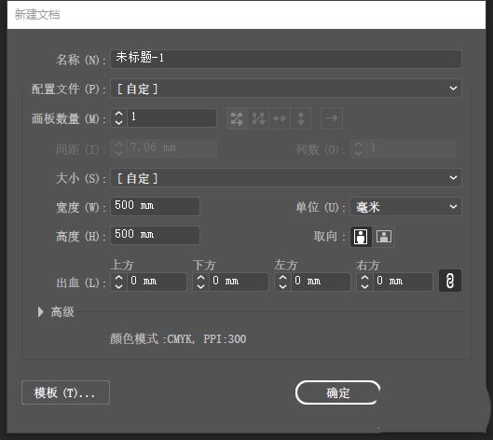This screenshot has height=440, width=493.
Task: Select grid by row artboard layout icon
Action: pyautogui.click(x=237, y=118)
